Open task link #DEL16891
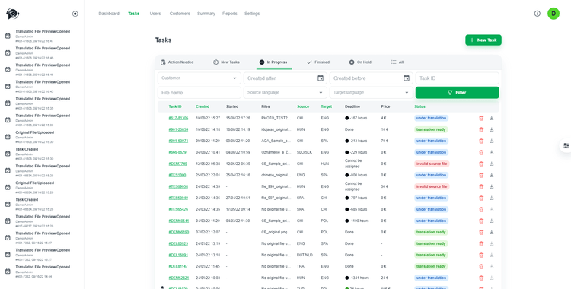The height and width of the screenshot is (289, 571). (178, 255)
